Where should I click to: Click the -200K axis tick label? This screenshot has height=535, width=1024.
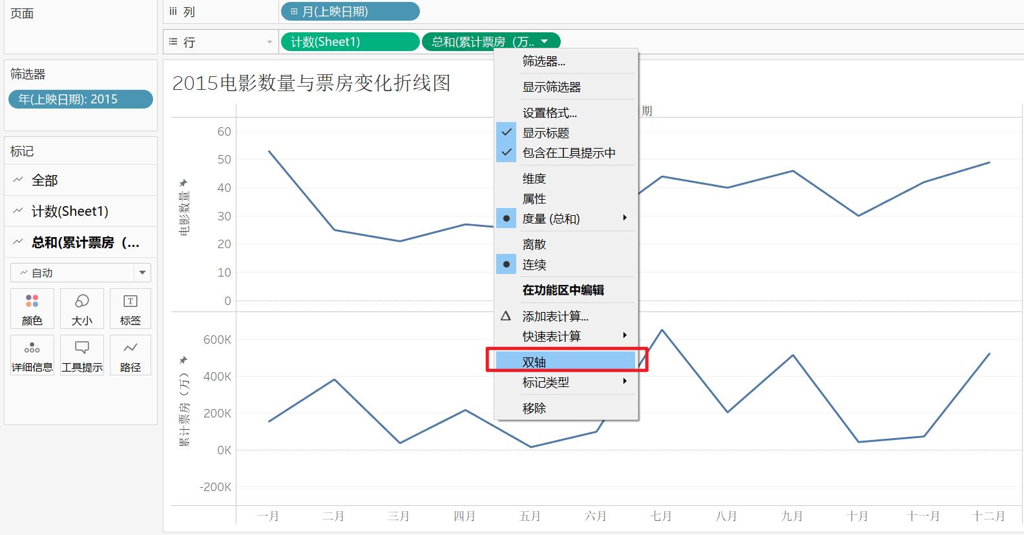216,487
